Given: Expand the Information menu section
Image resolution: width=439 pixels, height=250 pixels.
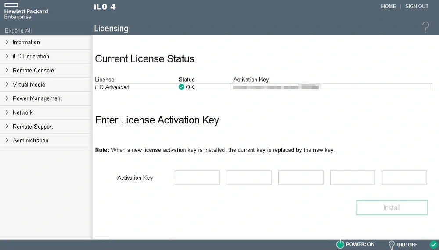Looking at the screenshot, I should pos(26,42).
